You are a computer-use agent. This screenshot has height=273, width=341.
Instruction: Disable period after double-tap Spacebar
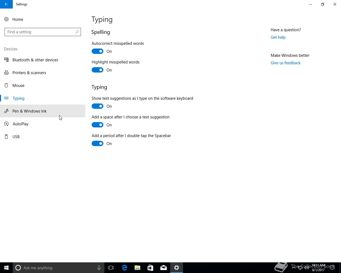(x=98, y=143)
